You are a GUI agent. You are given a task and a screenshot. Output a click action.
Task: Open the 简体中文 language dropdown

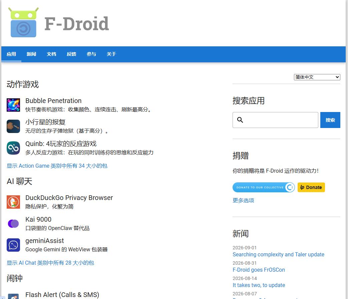tap(317, 77)
